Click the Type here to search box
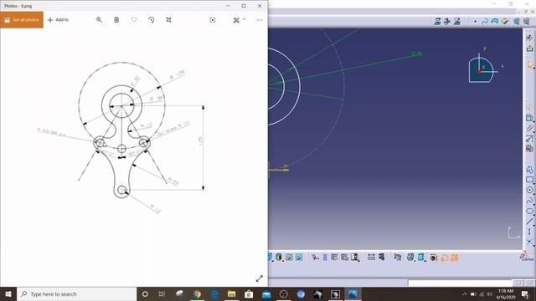 point(76,293)
